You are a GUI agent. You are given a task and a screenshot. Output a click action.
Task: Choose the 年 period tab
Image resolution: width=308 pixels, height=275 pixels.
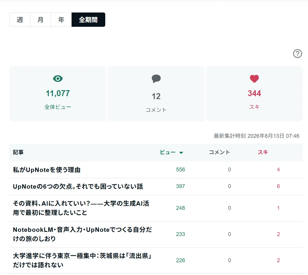pyautogui.click(x=61, y=20)
